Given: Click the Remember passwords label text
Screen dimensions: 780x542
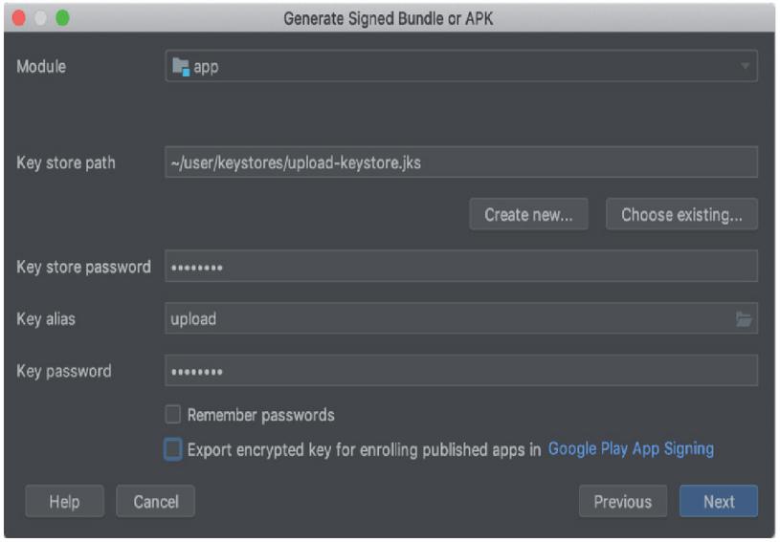Looking at the screenshot, I should pos(260,415).
